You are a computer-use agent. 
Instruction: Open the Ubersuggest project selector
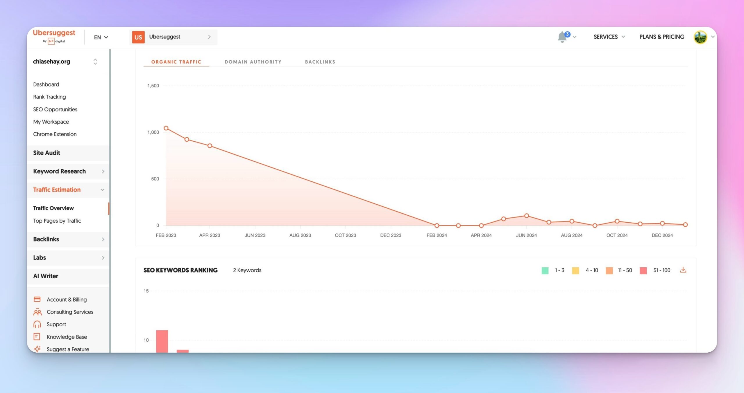(173, 37)
